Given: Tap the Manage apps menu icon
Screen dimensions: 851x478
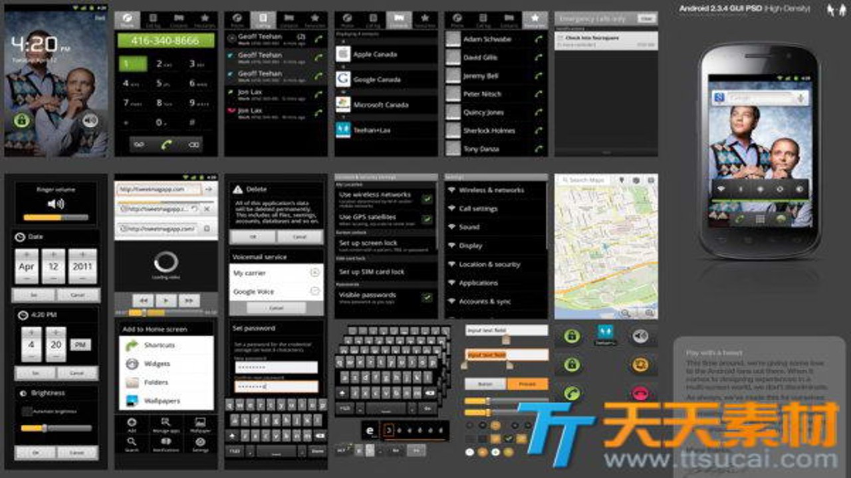Looking at the screenshot, I should coord(166,425).
